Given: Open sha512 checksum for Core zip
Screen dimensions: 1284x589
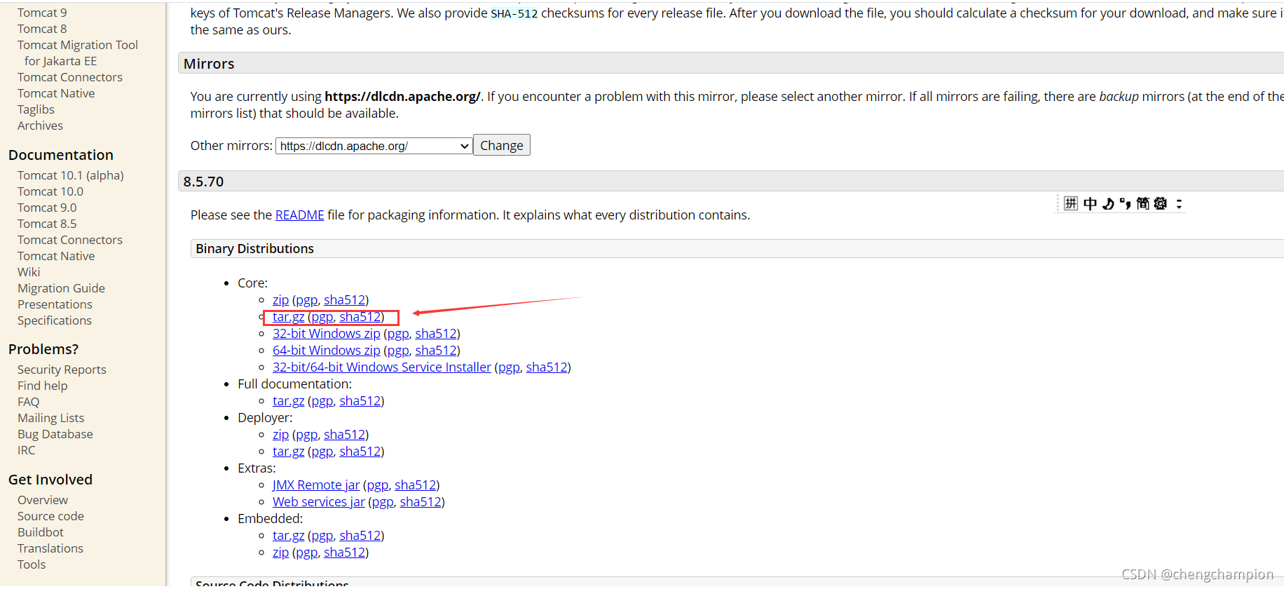Looking at the screenshot, I should point(344,300).
